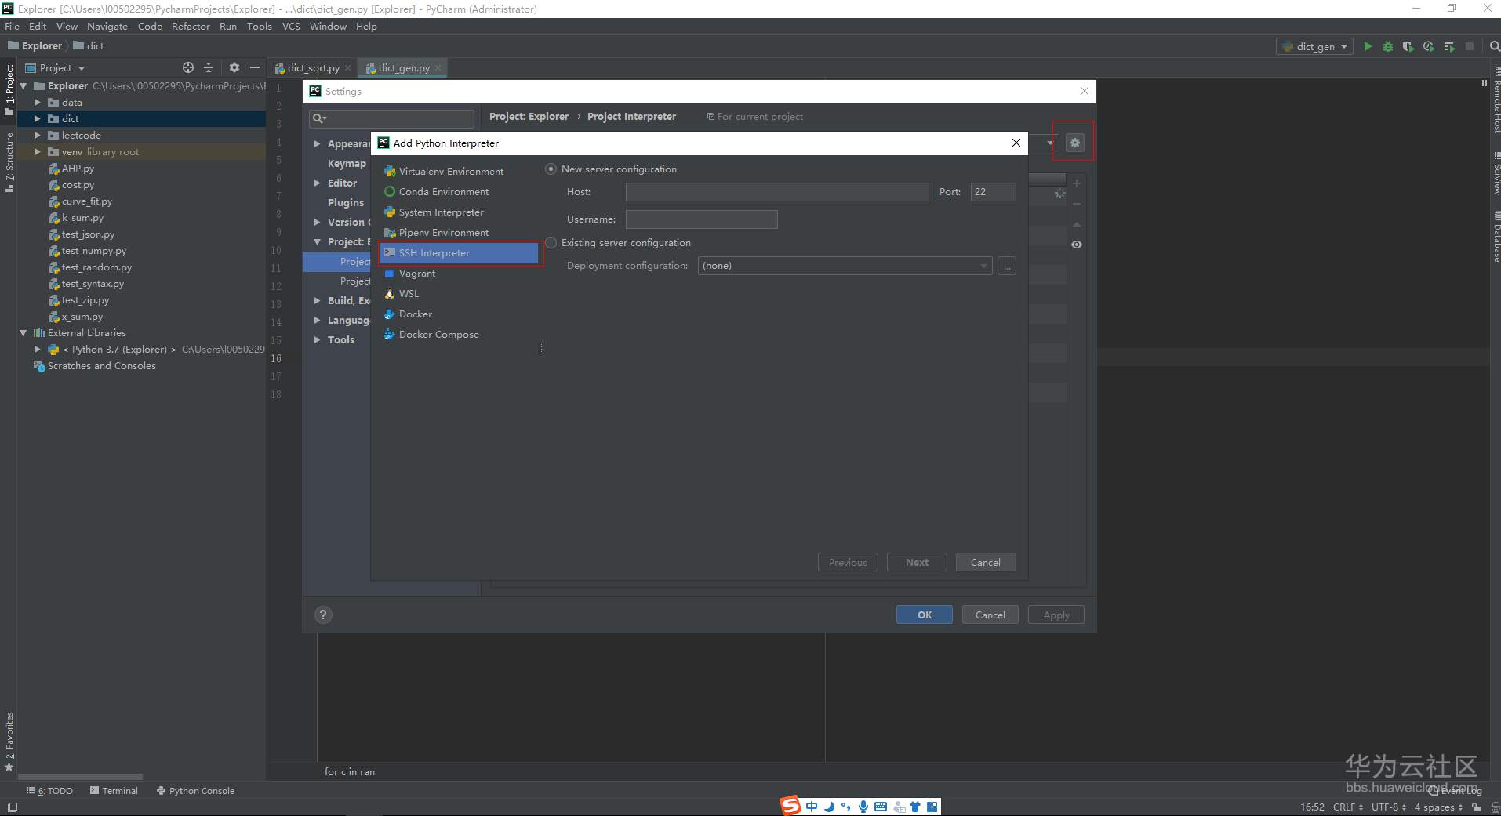Toggle the read-only lock icon in status bar

1476,807
